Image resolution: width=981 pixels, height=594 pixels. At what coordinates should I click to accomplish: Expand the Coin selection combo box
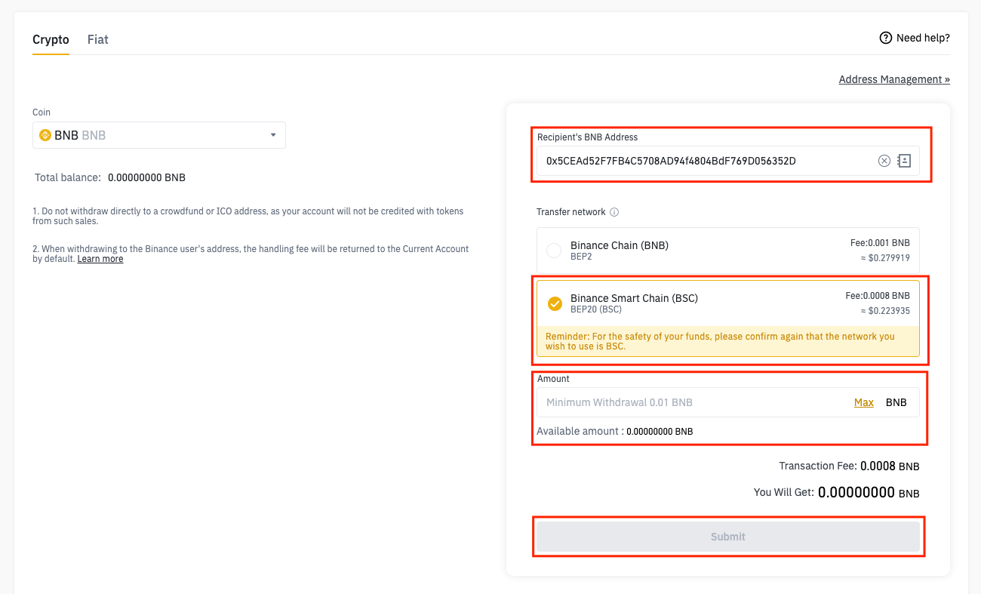[159, 135]
